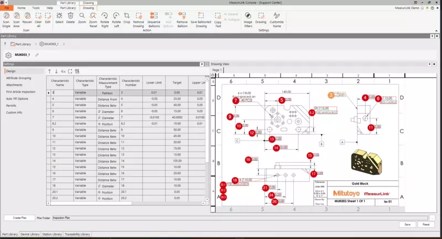The image size is (442, 239).
Task: Rotate drawing with Rotate Right
Action: point(104,19)
